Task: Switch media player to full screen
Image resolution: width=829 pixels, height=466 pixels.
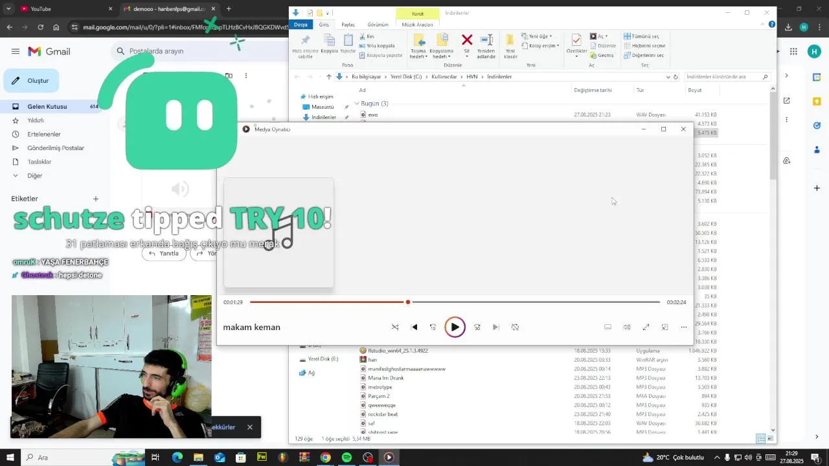Action: tap(646, 327)
